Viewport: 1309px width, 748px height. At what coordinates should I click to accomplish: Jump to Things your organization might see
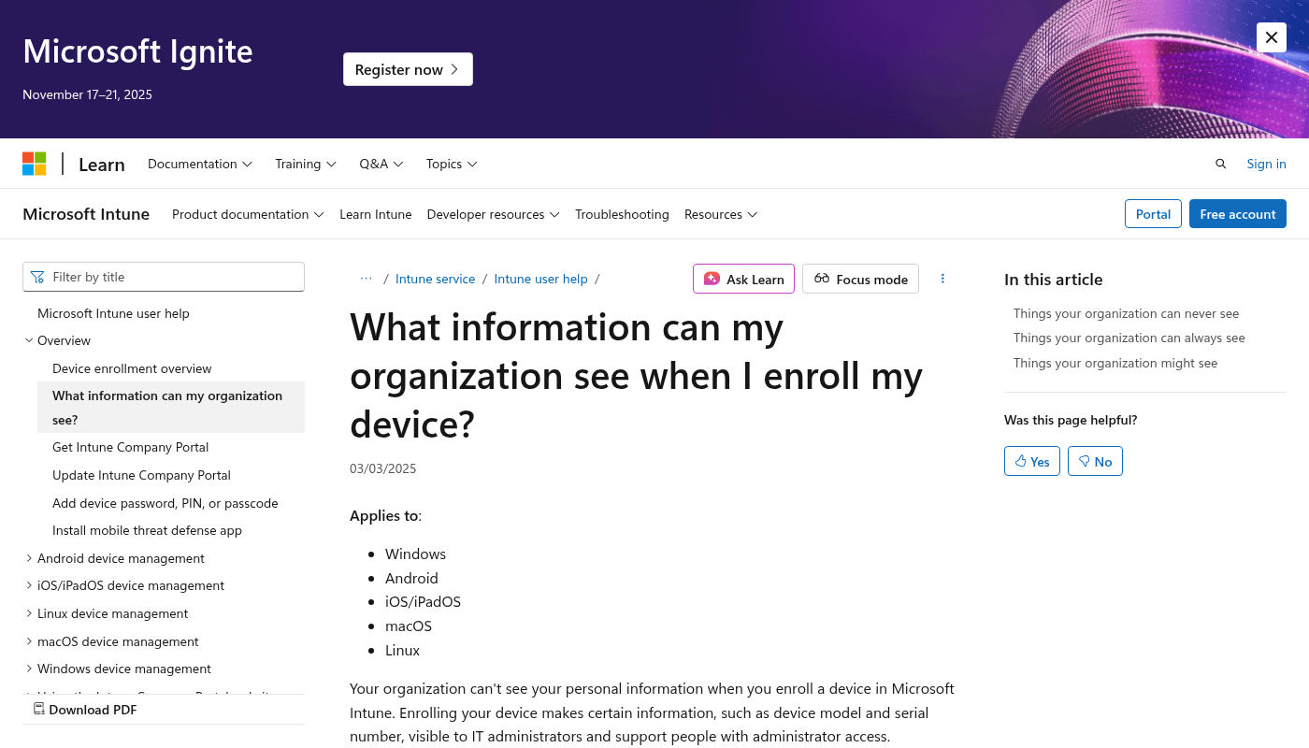1115,363
